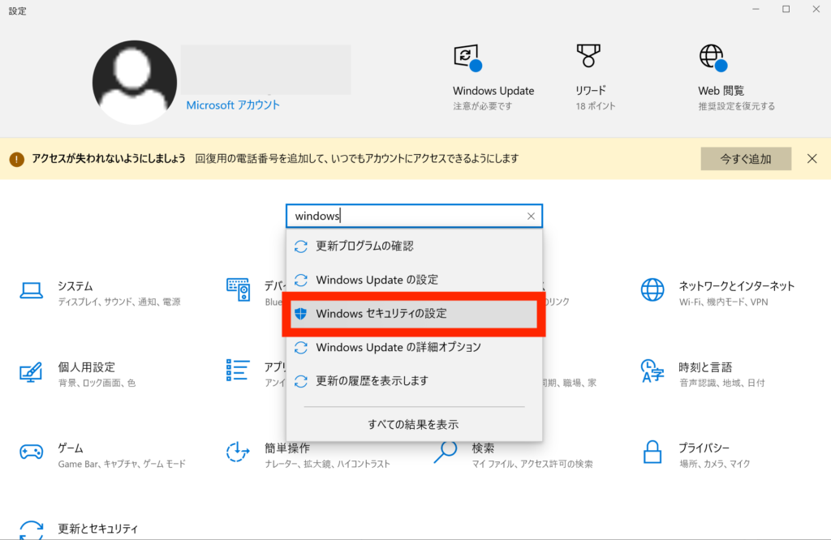Image resolution: width=831 pixels, height=540 pixels.
Task: Click the 今すぐ追加 button
Action: (746, 159)
